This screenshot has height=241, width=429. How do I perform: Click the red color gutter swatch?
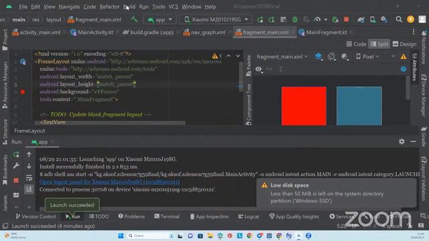click(x=23, y=92)
